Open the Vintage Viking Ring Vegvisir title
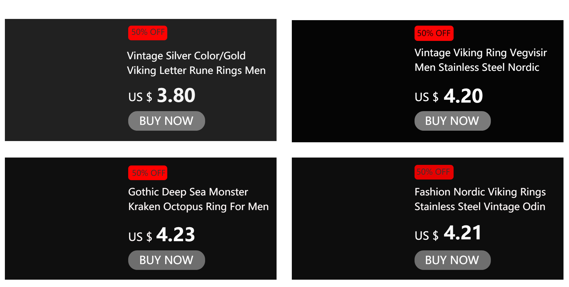This screenshot has width=569, height=287. point(480,60)
